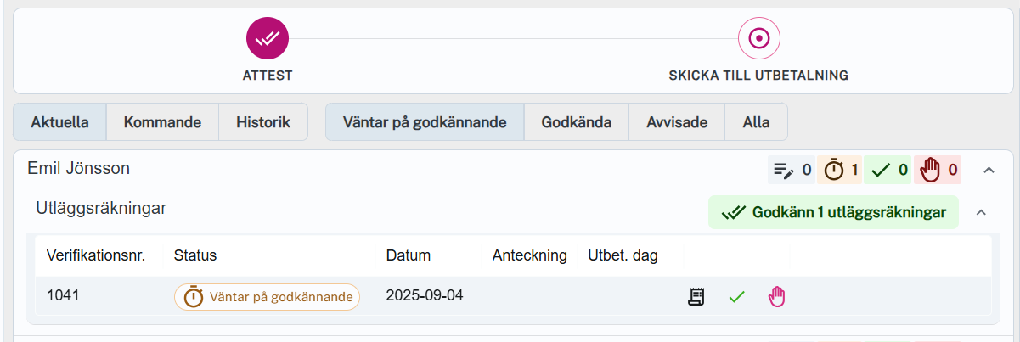Click the rejected red hand count badge
Viewport: 1020px width, 342px height.
938,171
